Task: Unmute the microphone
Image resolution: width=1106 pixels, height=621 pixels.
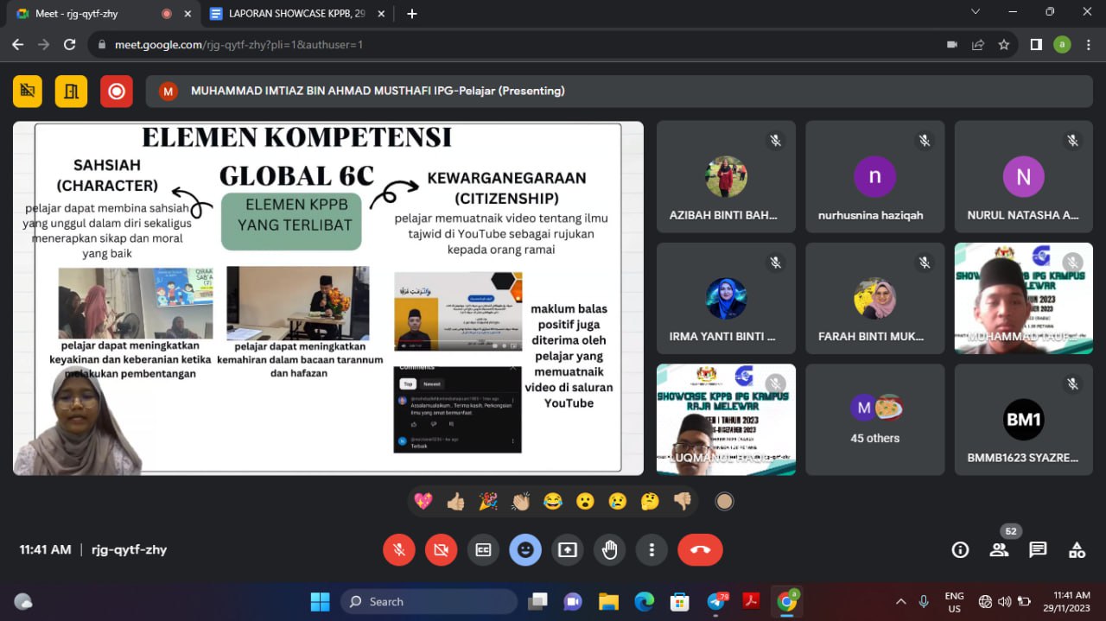Action: [399, 550]
